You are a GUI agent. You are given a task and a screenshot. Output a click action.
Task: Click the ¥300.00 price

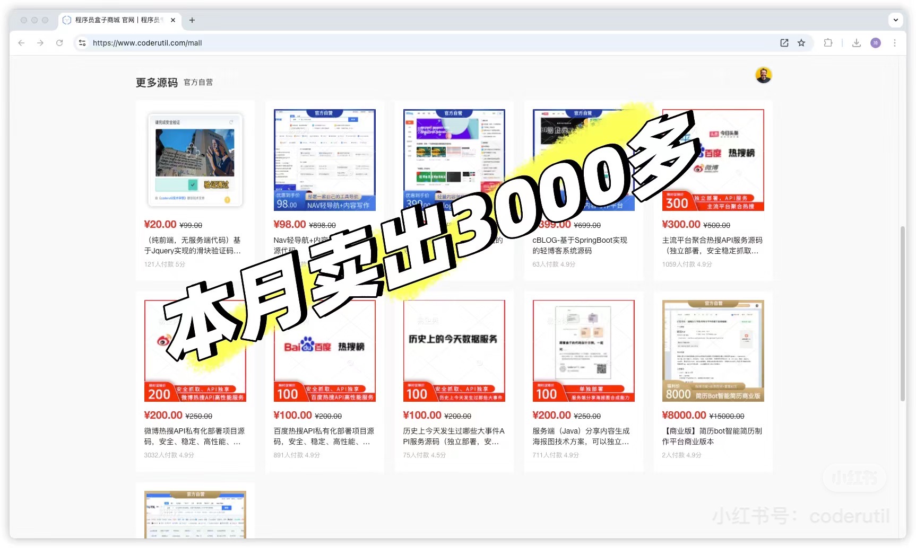click(x=681, y=224)
